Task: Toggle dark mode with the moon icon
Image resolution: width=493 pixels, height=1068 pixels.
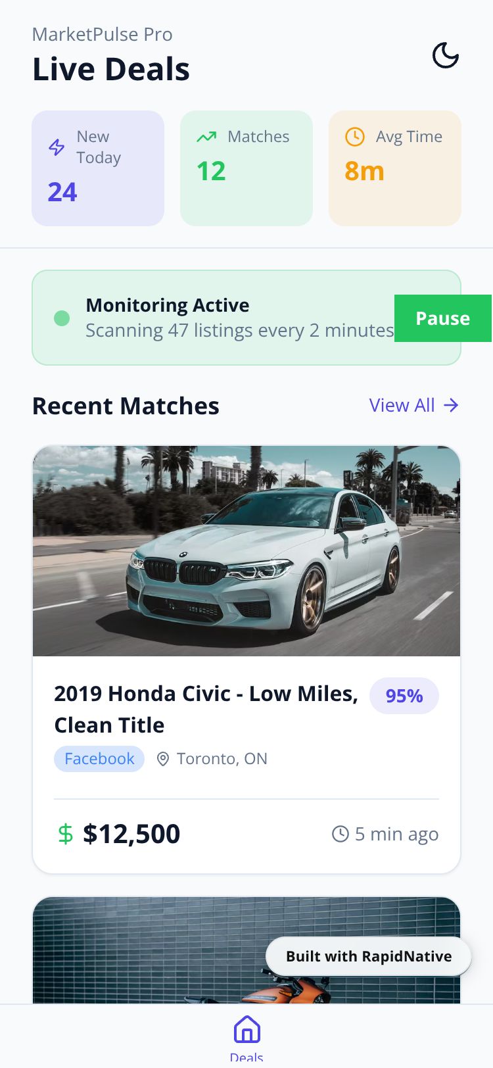Action: (445, 55)
